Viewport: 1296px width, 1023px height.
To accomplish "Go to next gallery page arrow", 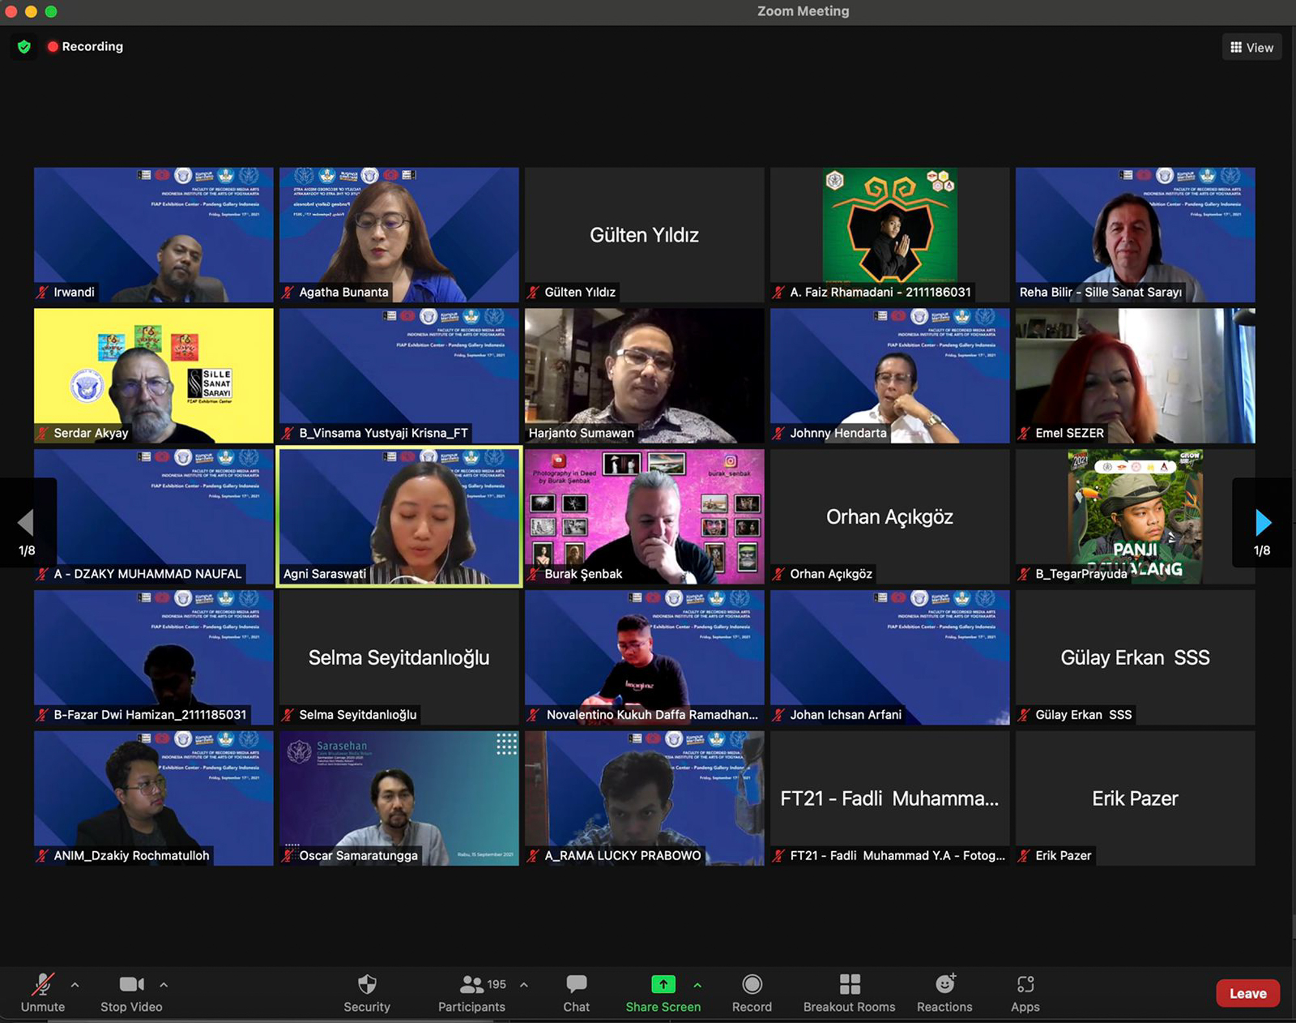I will 1262,523.
